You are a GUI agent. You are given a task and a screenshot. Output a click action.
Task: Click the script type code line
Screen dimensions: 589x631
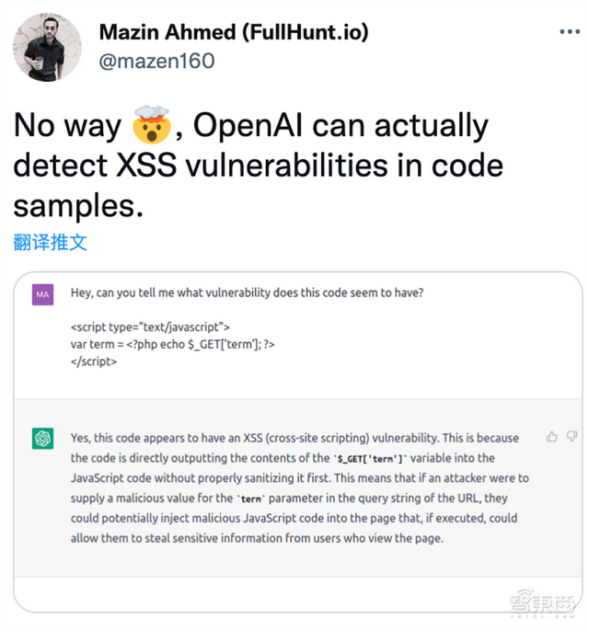pyautogui.click(x=150, y=327)
